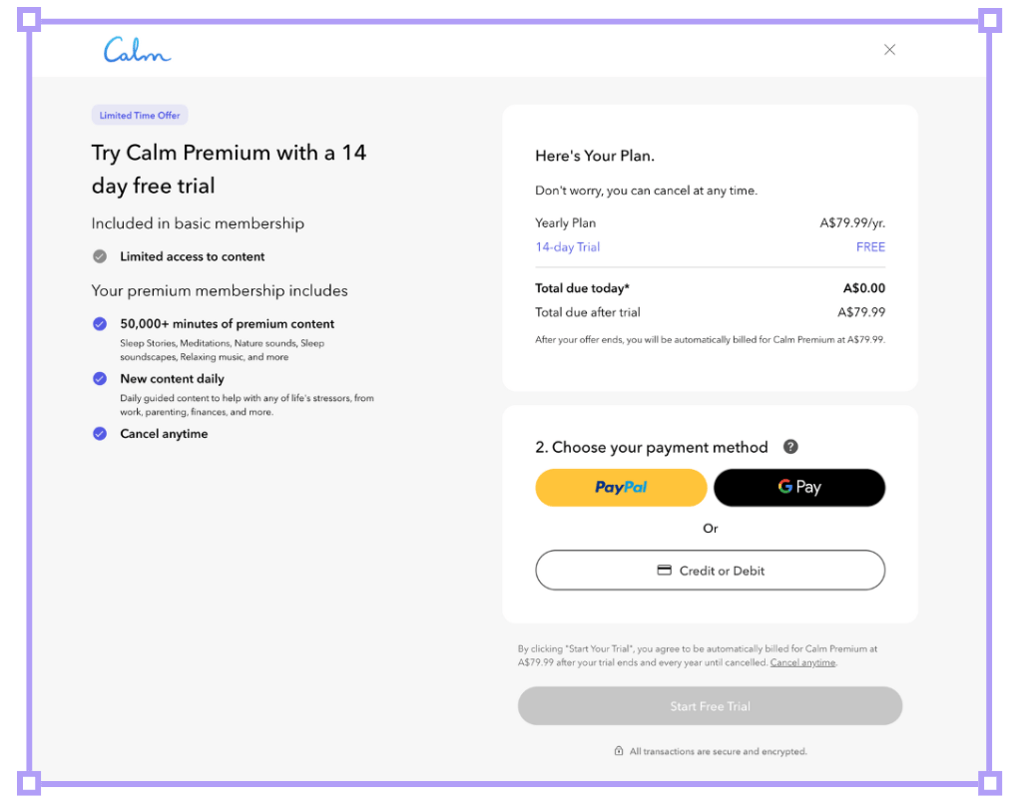Click the Yearly Plan price A$79.99/yr.
This screenshot has width=1022, height=807.
[x=852, y=223]
